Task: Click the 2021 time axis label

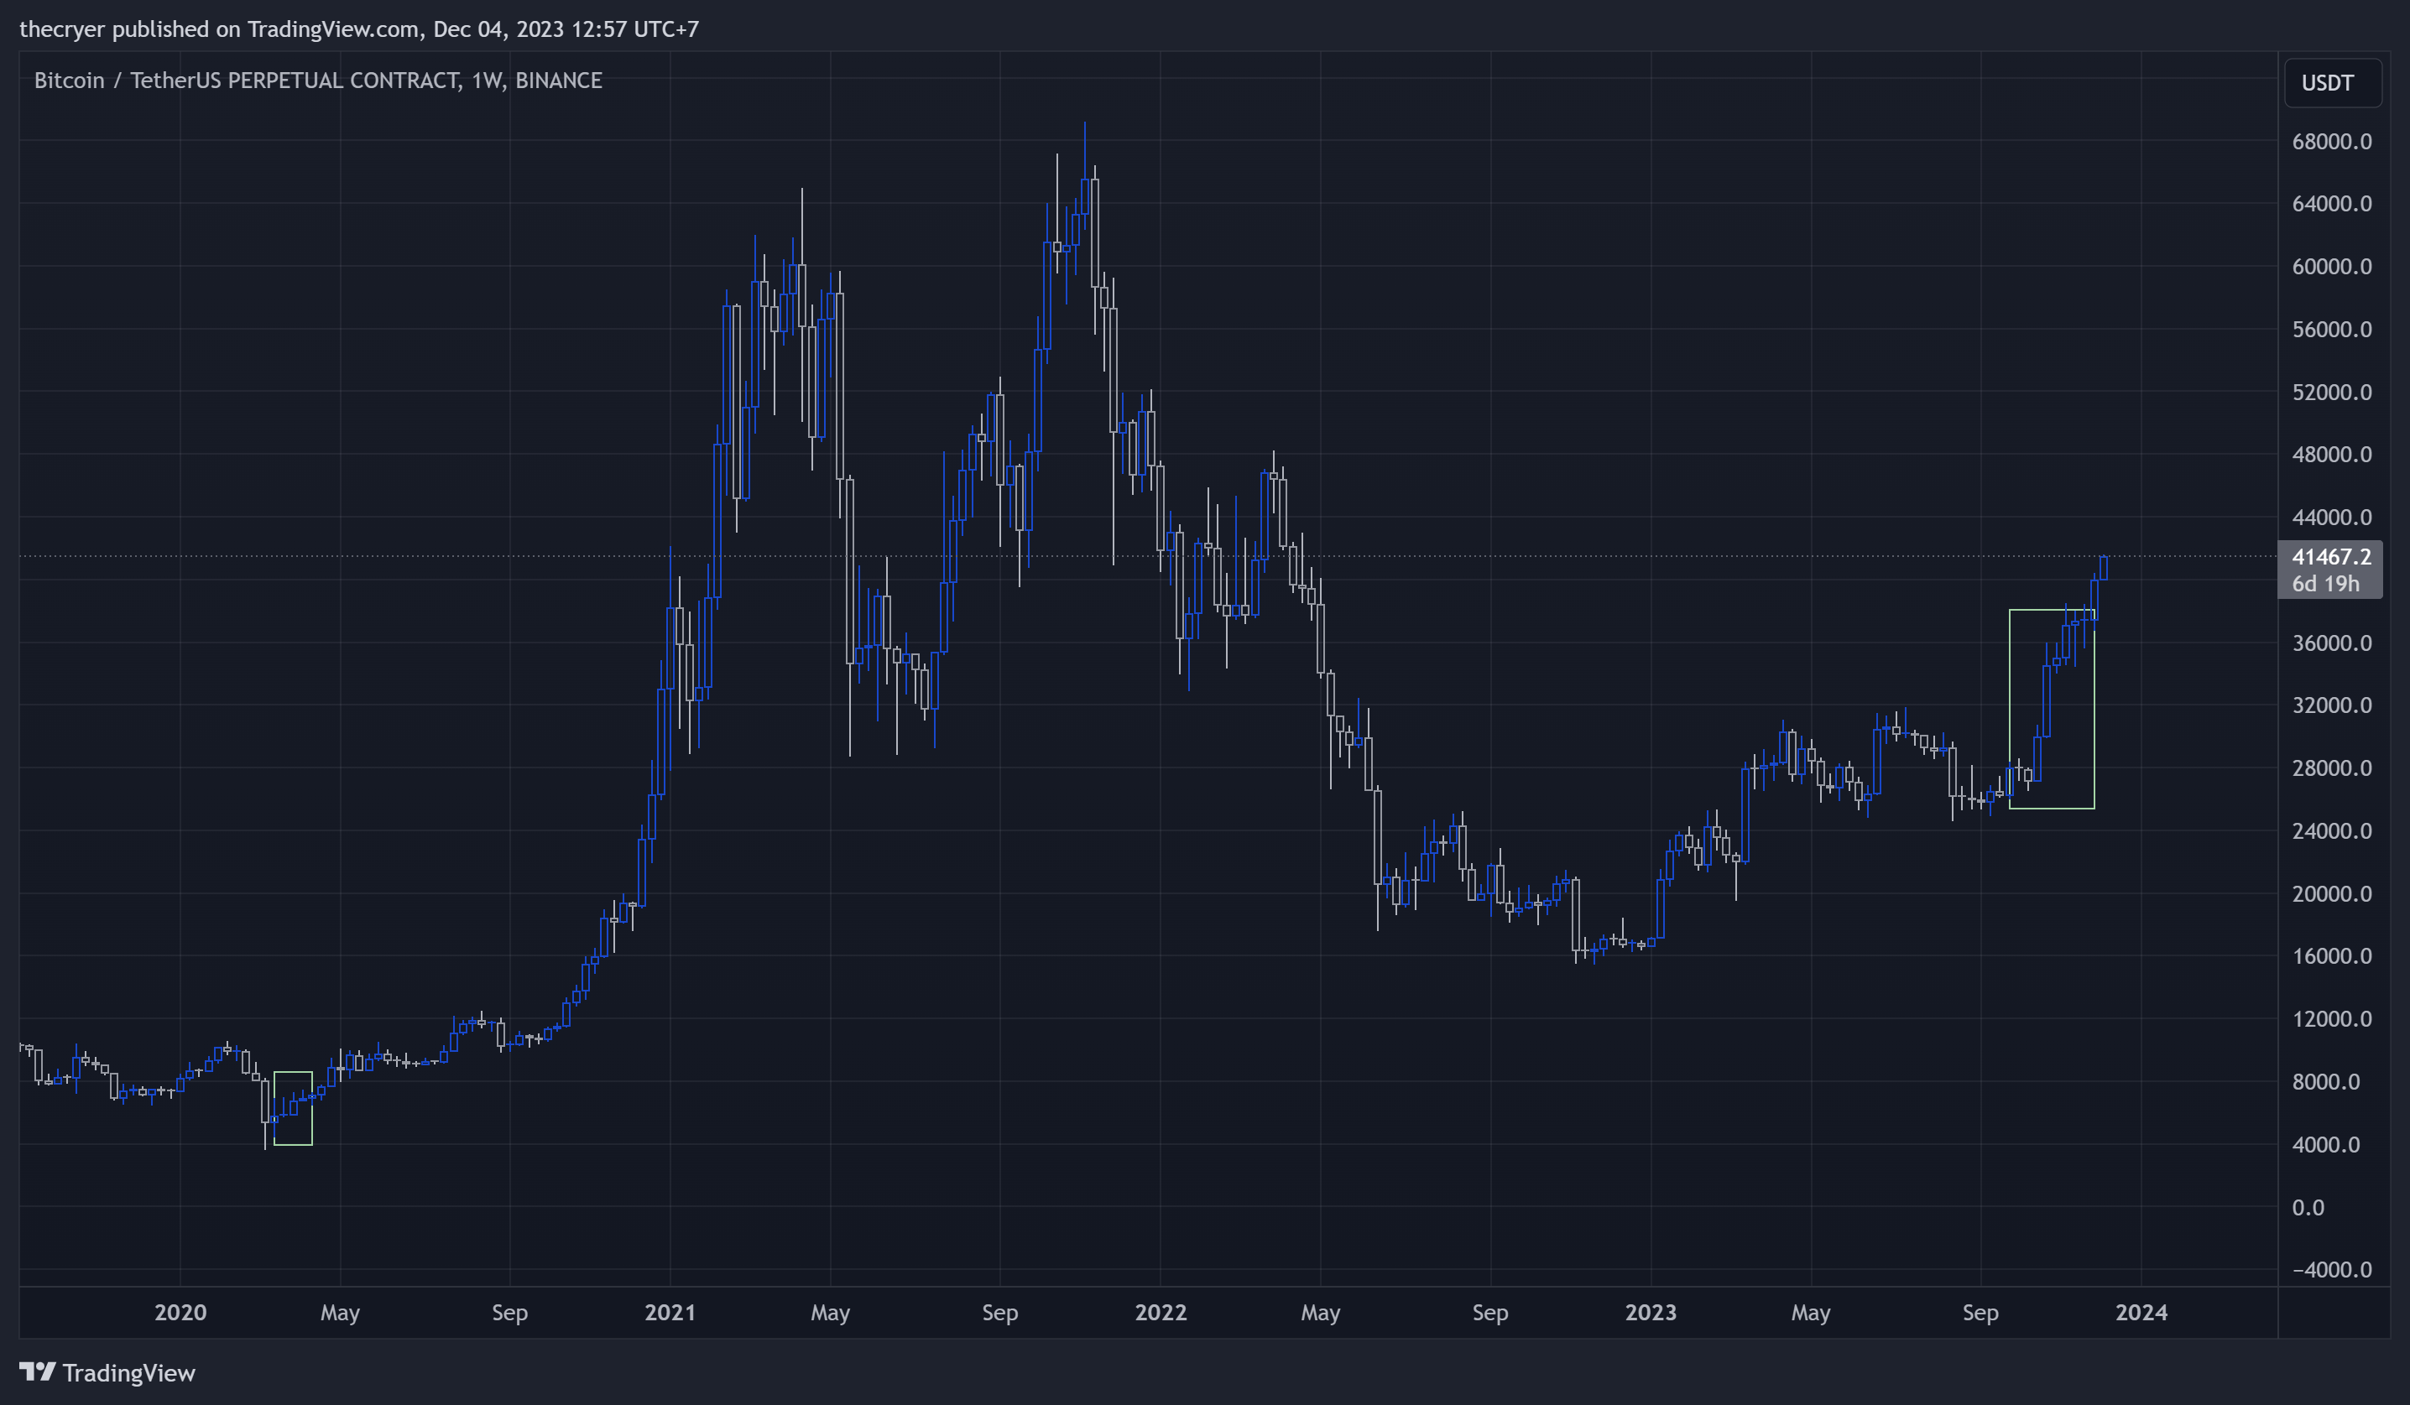Action: (x=670, y=1312)
